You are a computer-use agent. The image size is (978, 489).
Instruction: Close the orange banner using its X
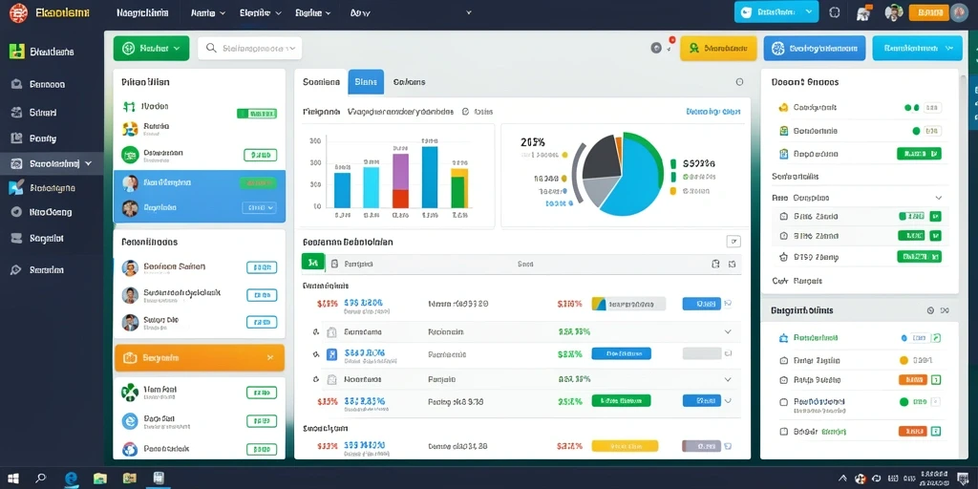(x=270, y=358)
